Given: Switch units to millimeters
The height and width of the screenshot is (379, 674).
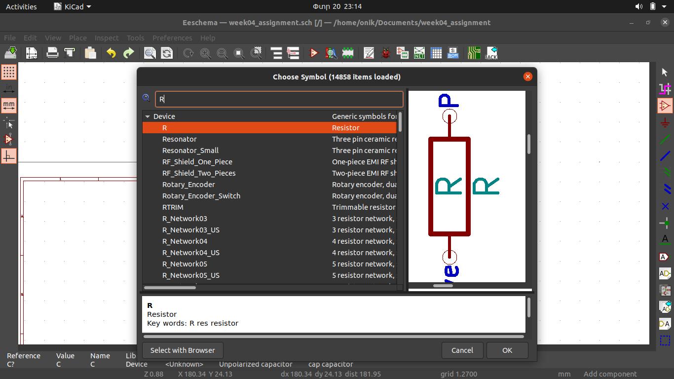Looking at the screenshot, I should (x=9, y=106).
